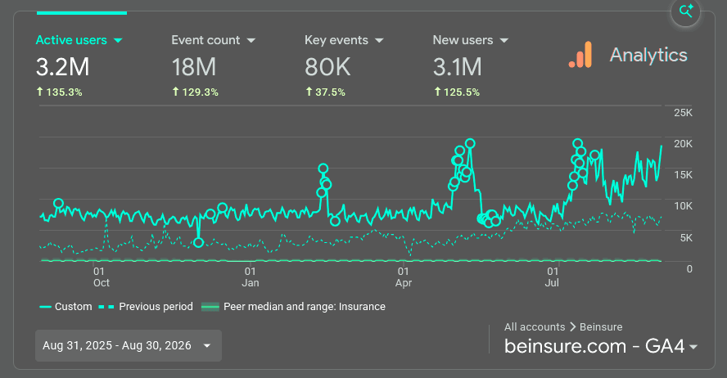This screenshot has height=378, width=727.
Task: Click the Analytics wordmark text
Action: click(648, 55)
